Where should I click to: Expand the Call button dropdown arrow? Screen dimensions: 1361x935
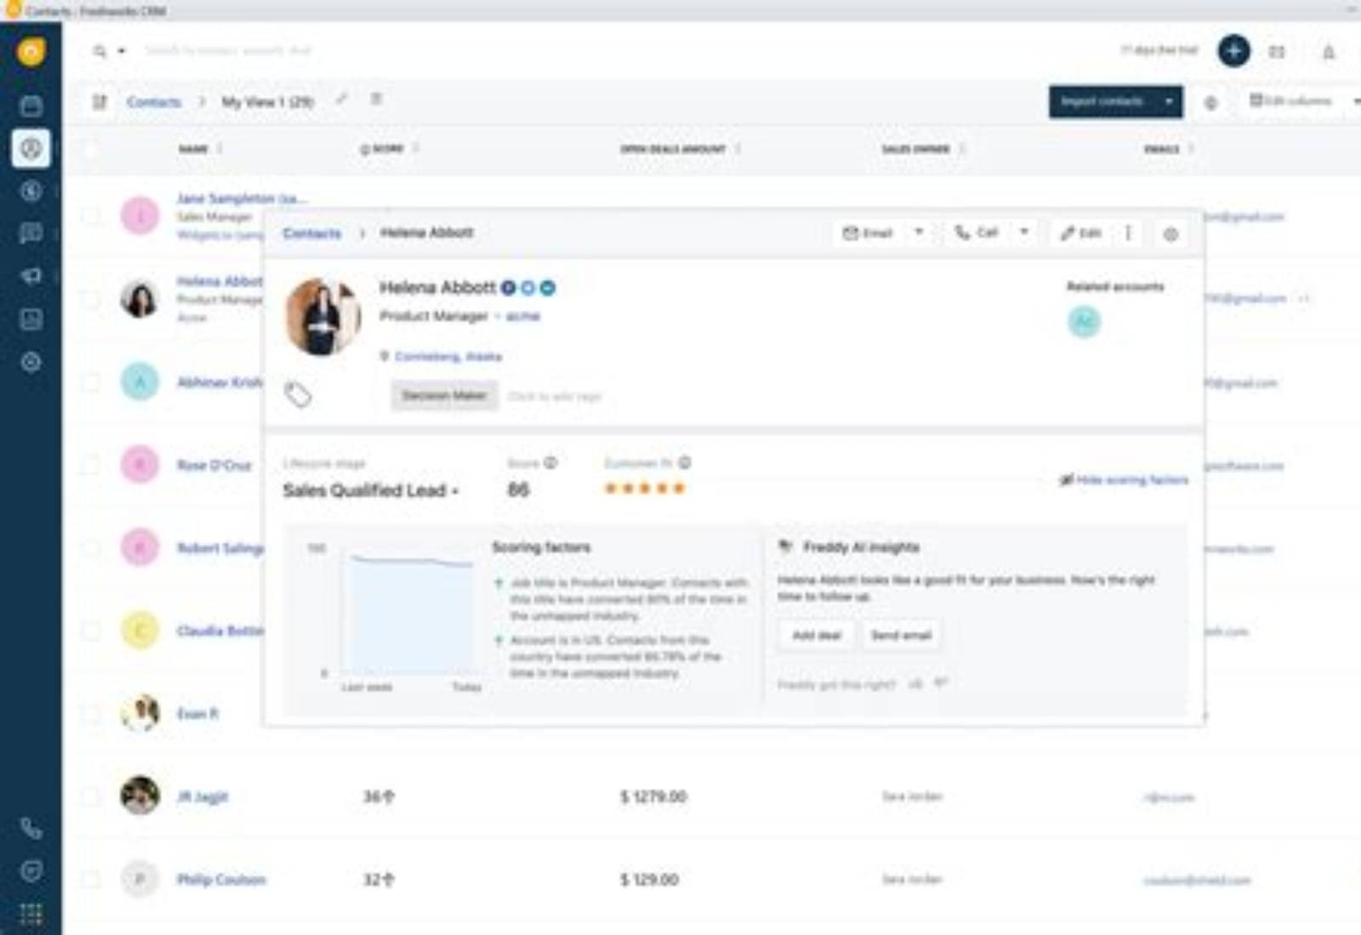pos(1024,231)
